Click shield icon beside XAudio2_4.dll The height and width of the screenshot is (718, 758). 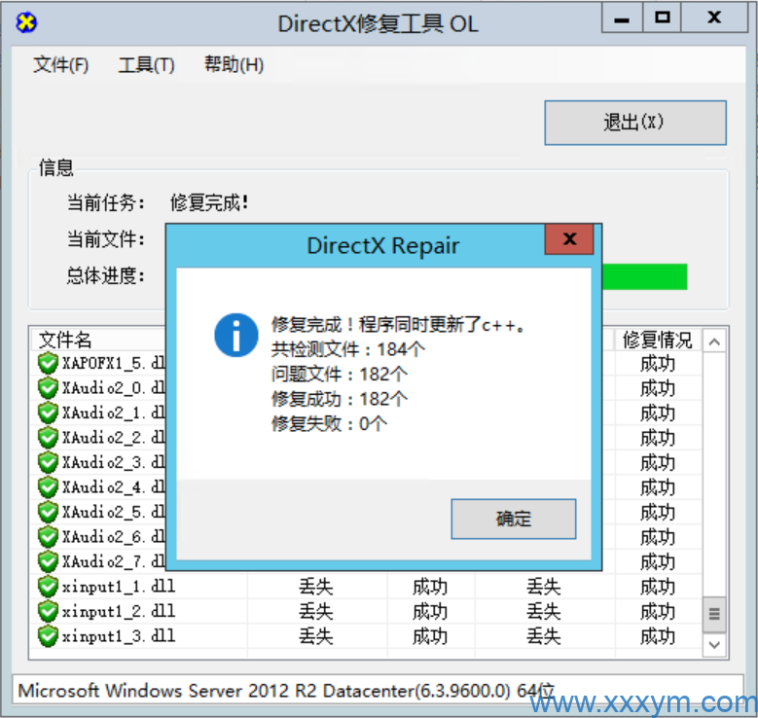pyautogui.click(x=48, y=486)
